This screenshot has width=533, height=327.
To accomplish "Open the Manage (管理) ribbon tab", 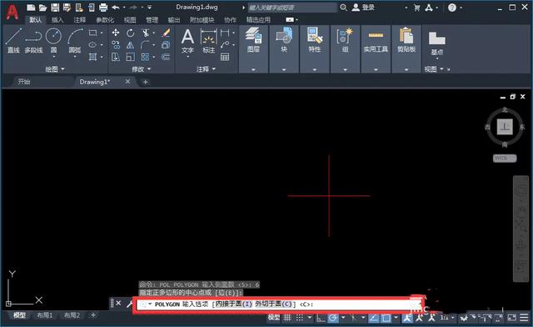I will pyautogui.click(x=152, y=20).
